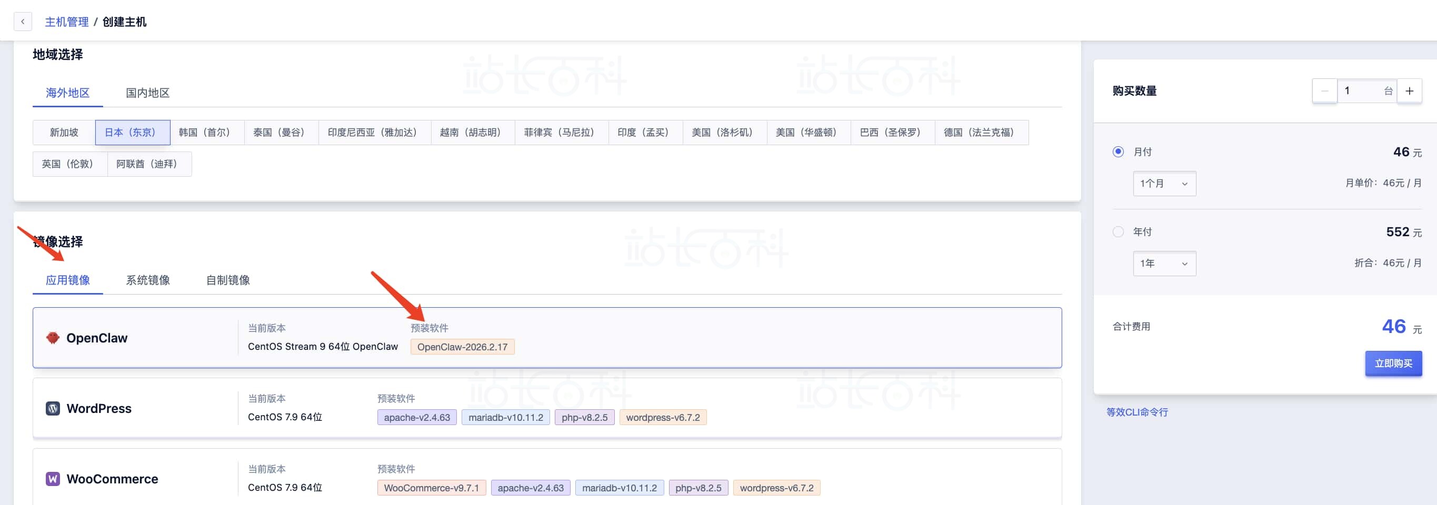This screenshot has width=1437, height=505.
Task: Switch to 系统镜像 tab
Action: pos(147,280)
